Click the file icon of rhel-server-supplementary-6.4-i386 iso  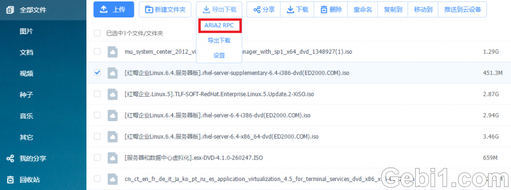coord(112,73)
